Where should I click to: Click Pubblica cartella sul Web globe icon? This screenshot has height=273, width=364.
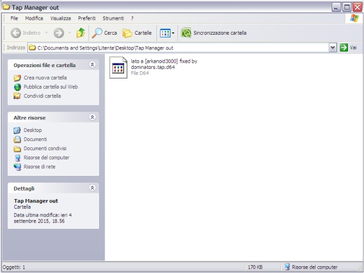(x=17, y=87)
